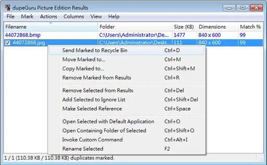Open the Columns menu
The height and width of the screenshot is (165, 267).
tap(74, 16)
